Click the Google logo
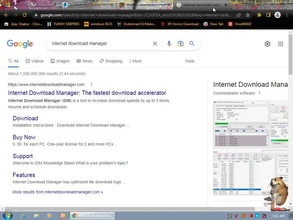The width and height of the screenshot is (293, 220). click(x=20, y=44)
